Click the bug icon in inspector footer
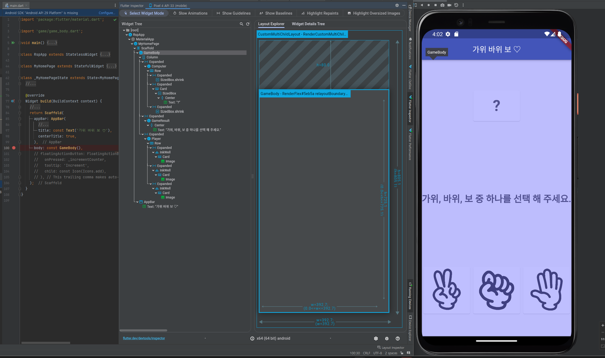The height and width of the screenshot is (358, 605). [x=387, y=338]
